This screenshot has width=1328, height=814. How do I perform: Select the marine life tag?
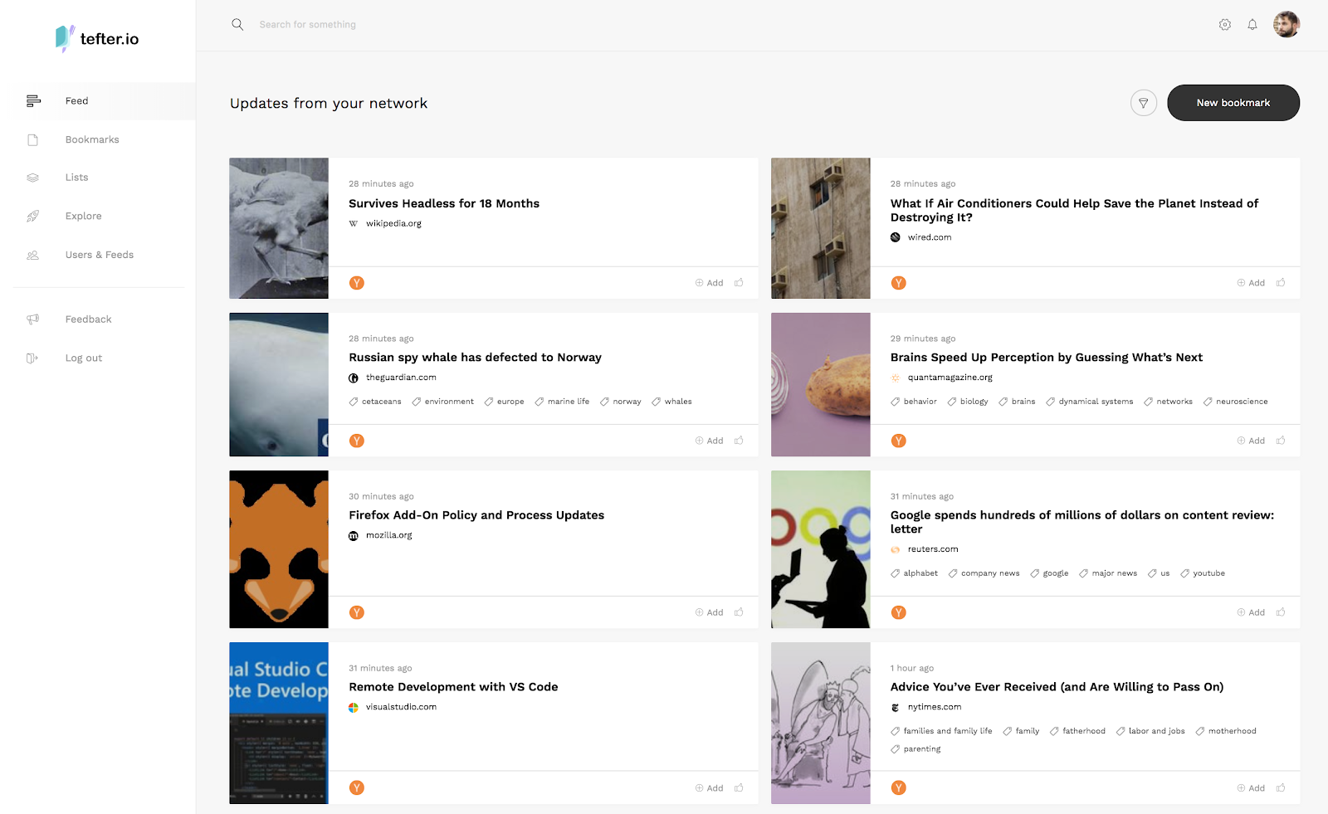coord(562,402)
